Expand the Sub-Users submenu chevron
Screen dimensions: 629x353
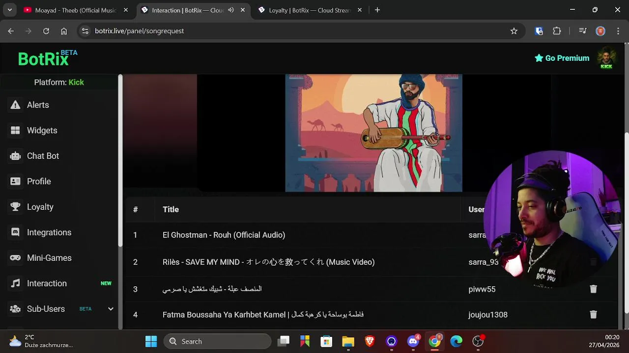(111, 309)
